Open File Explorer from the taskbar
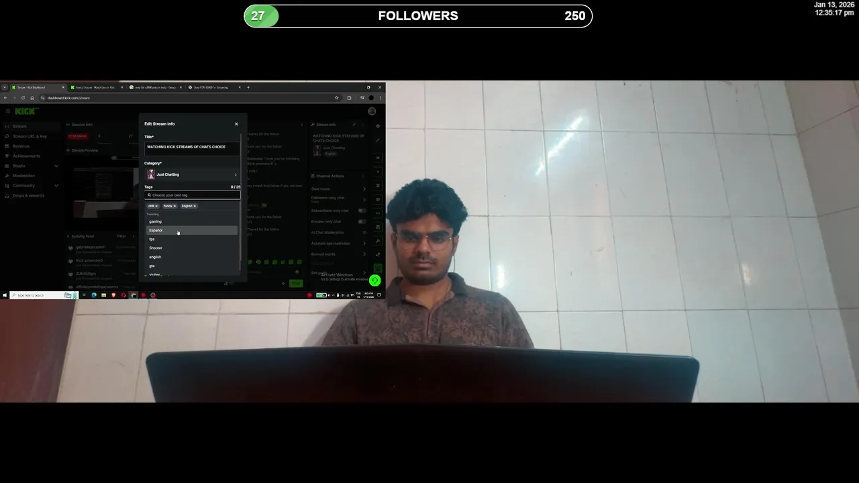859x483 pixels. pos(104,295)
